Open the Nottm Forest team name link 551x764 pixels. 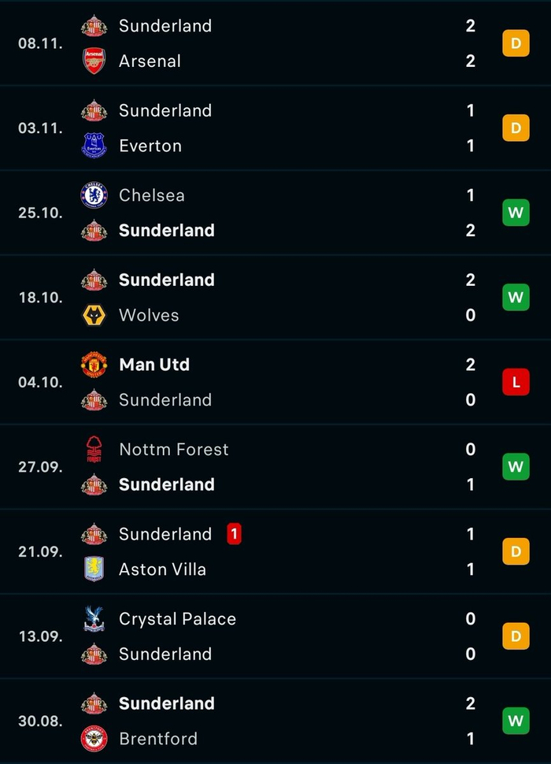click(174, 450)
